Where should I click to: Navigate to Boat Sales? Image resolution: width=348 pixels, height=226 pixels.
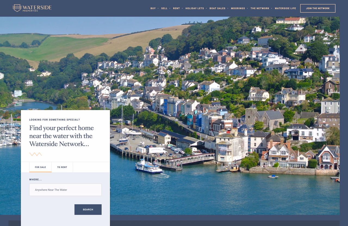[x=217, y=8]
